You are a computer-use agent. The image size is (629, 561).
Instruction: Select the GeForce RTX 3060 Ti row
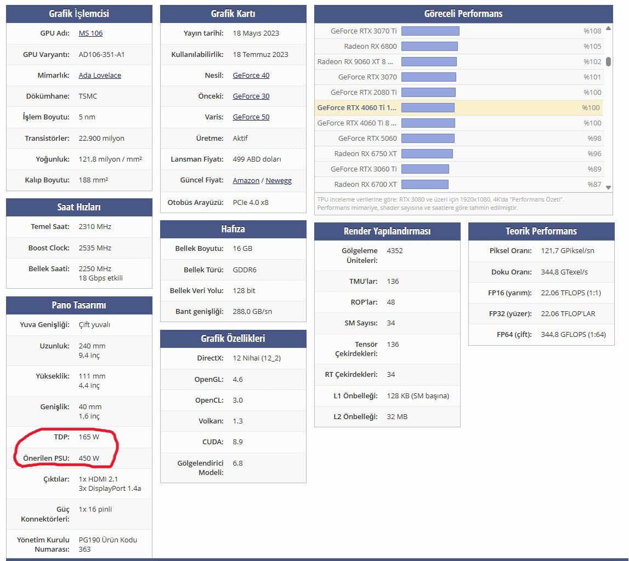click(458, 169)
